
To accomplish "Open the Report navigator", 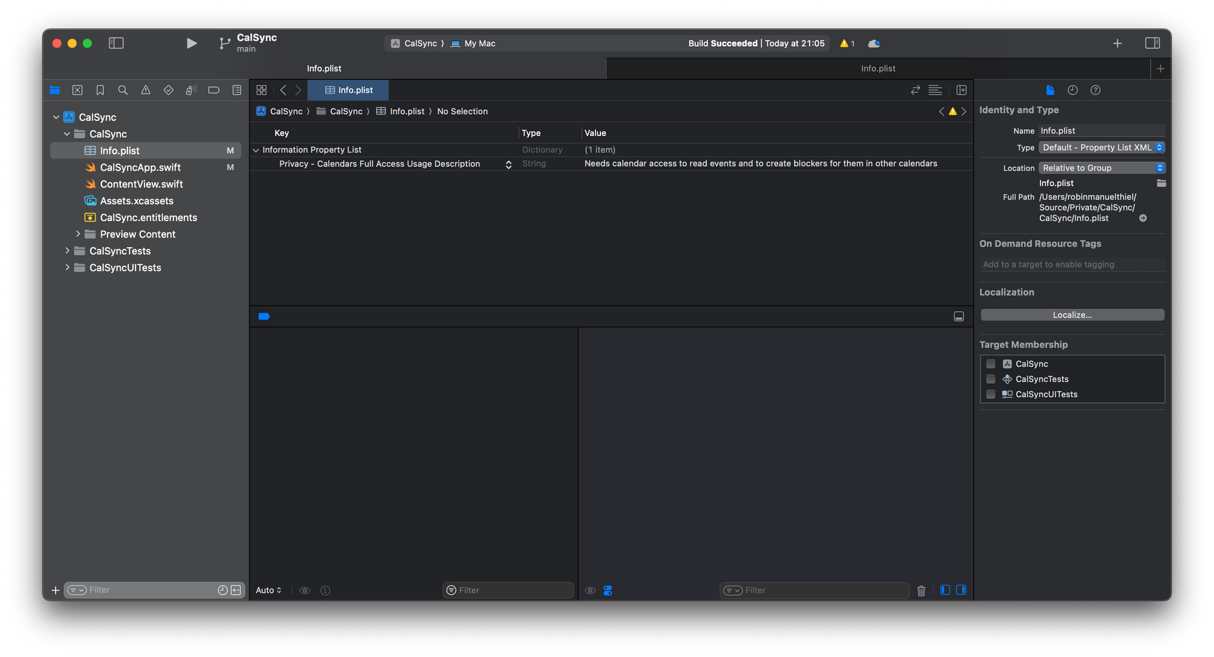I will [237, 90].
